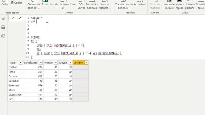This screenshot has height=115, width=205.
Task: Select the highlighted Colonne header
Action: coord(78,63)
